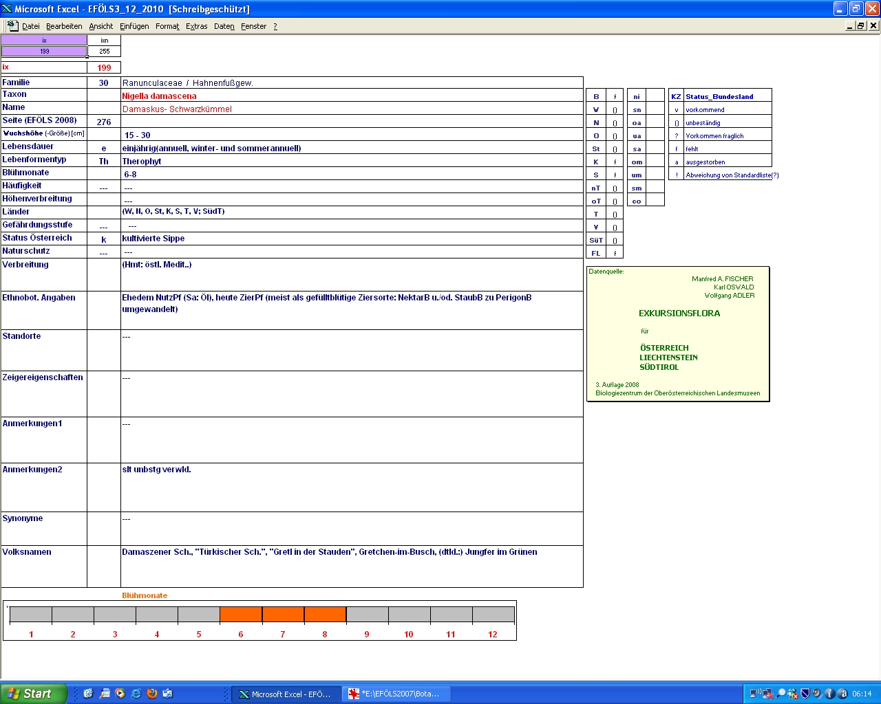Screen dimensions: 881x704
Task: Click the last quick launch icon before Excel
Action: 168,694
